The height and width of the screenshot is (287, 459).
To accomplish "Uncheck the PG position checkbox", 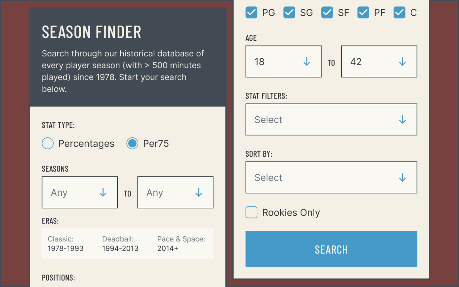I will point(251,12).
